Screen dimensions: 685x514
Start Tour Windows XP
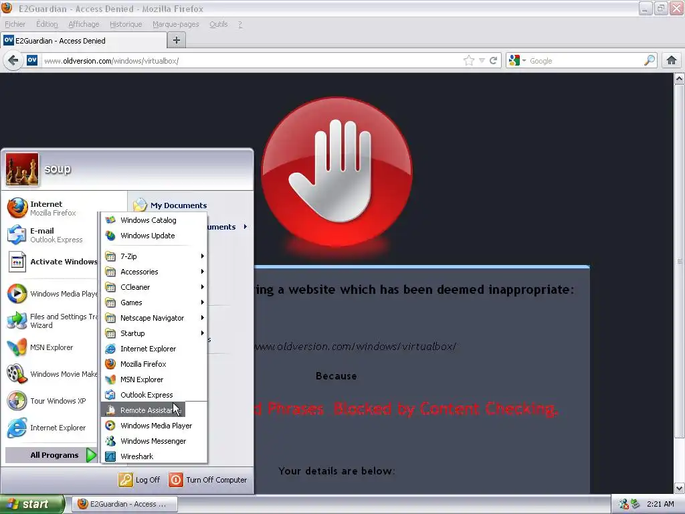pos(52,401)
